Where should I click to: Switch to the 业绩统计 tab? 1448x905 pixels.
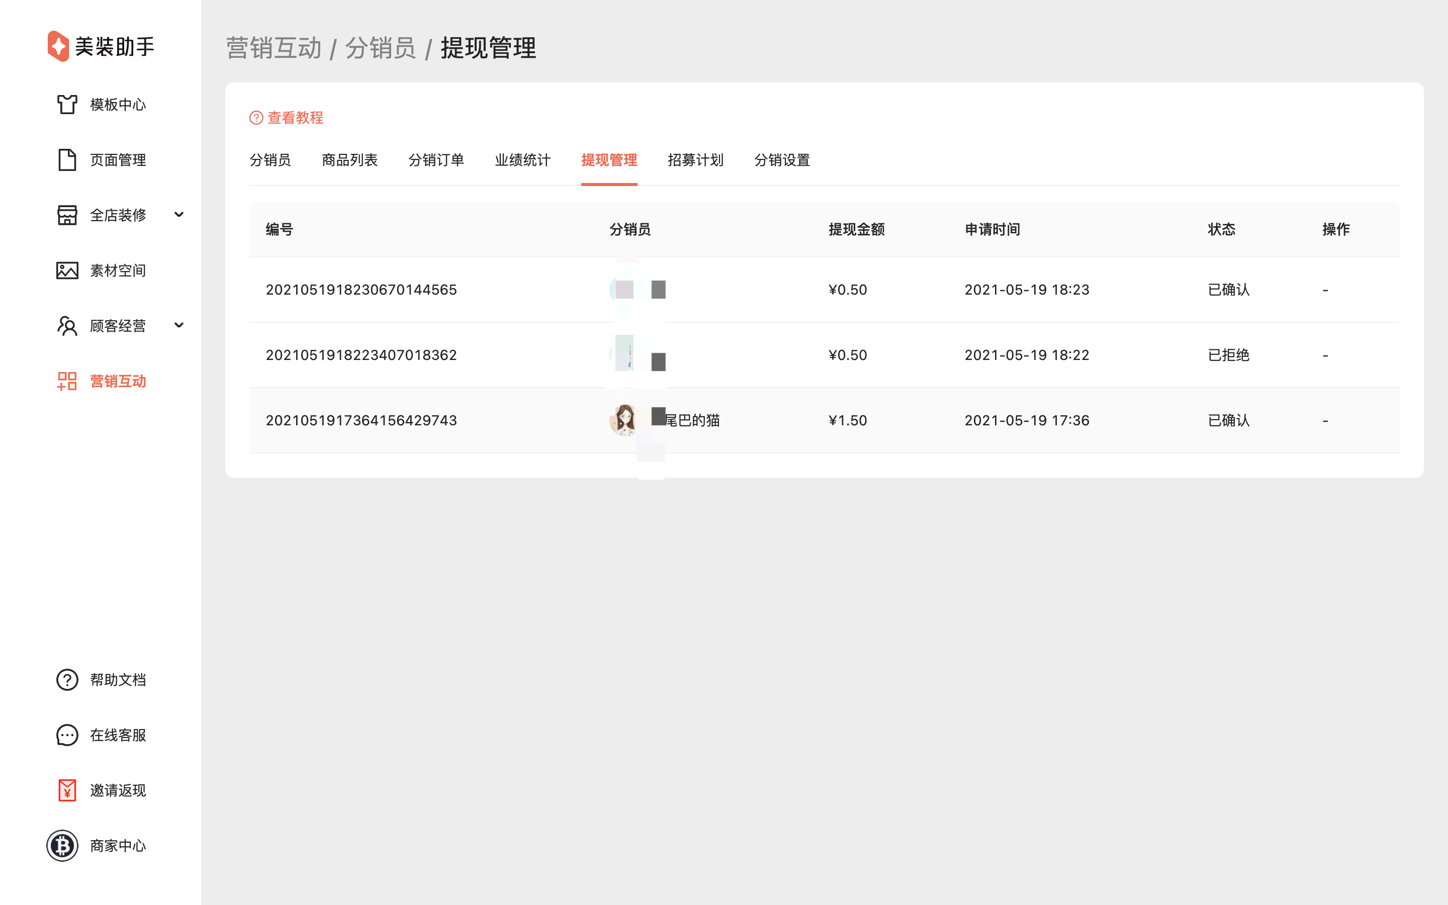click(522, 160)
